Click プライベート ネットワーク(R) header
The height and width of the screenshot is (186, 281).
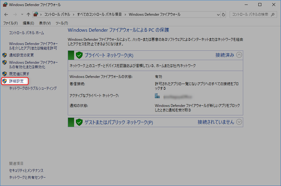[109, 56]
